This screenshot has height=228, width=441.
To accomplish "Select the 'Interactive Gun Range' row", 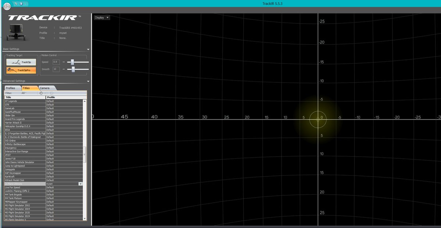I will coord(44,151).
